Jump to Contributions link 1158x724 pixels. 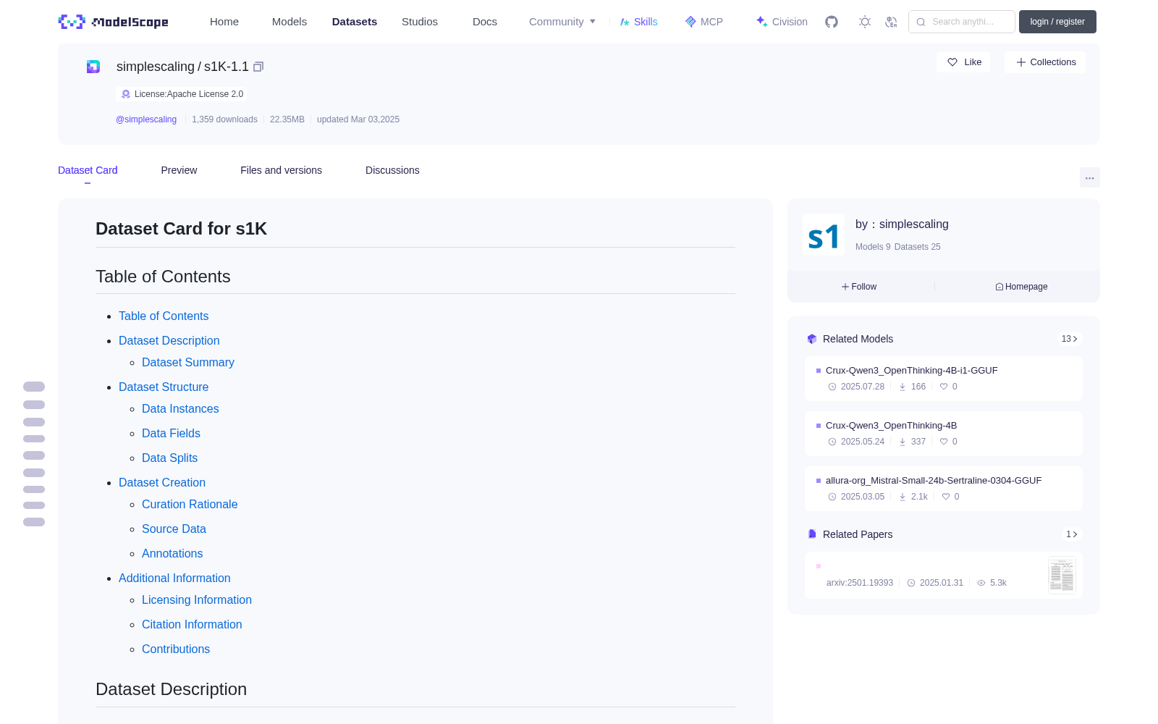point(176,649)
